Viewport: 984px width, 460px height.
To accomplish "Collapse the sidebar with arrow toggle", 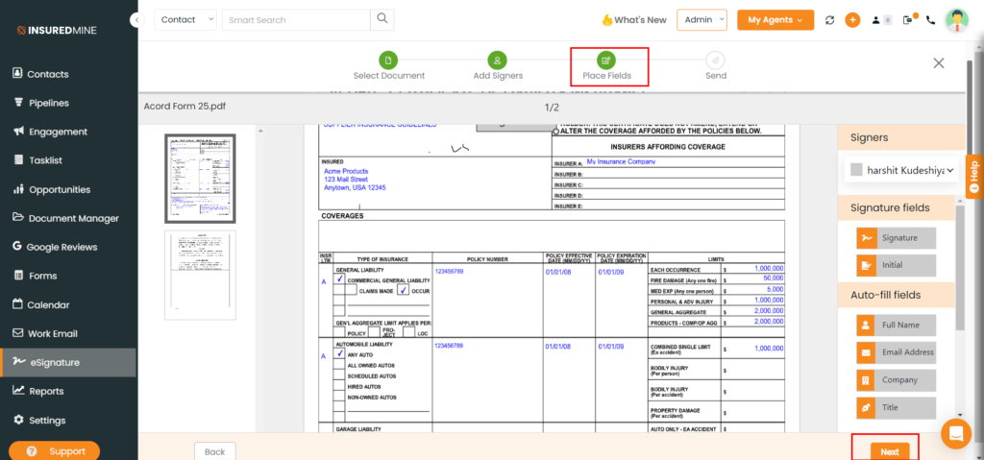I will click(x=136, y=20).
